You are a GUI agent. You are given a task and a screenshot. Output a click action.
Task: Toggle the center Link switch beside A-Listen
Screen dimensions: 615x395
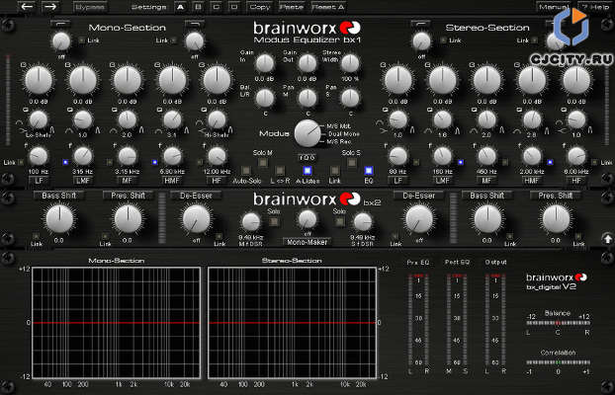[334, 171]
